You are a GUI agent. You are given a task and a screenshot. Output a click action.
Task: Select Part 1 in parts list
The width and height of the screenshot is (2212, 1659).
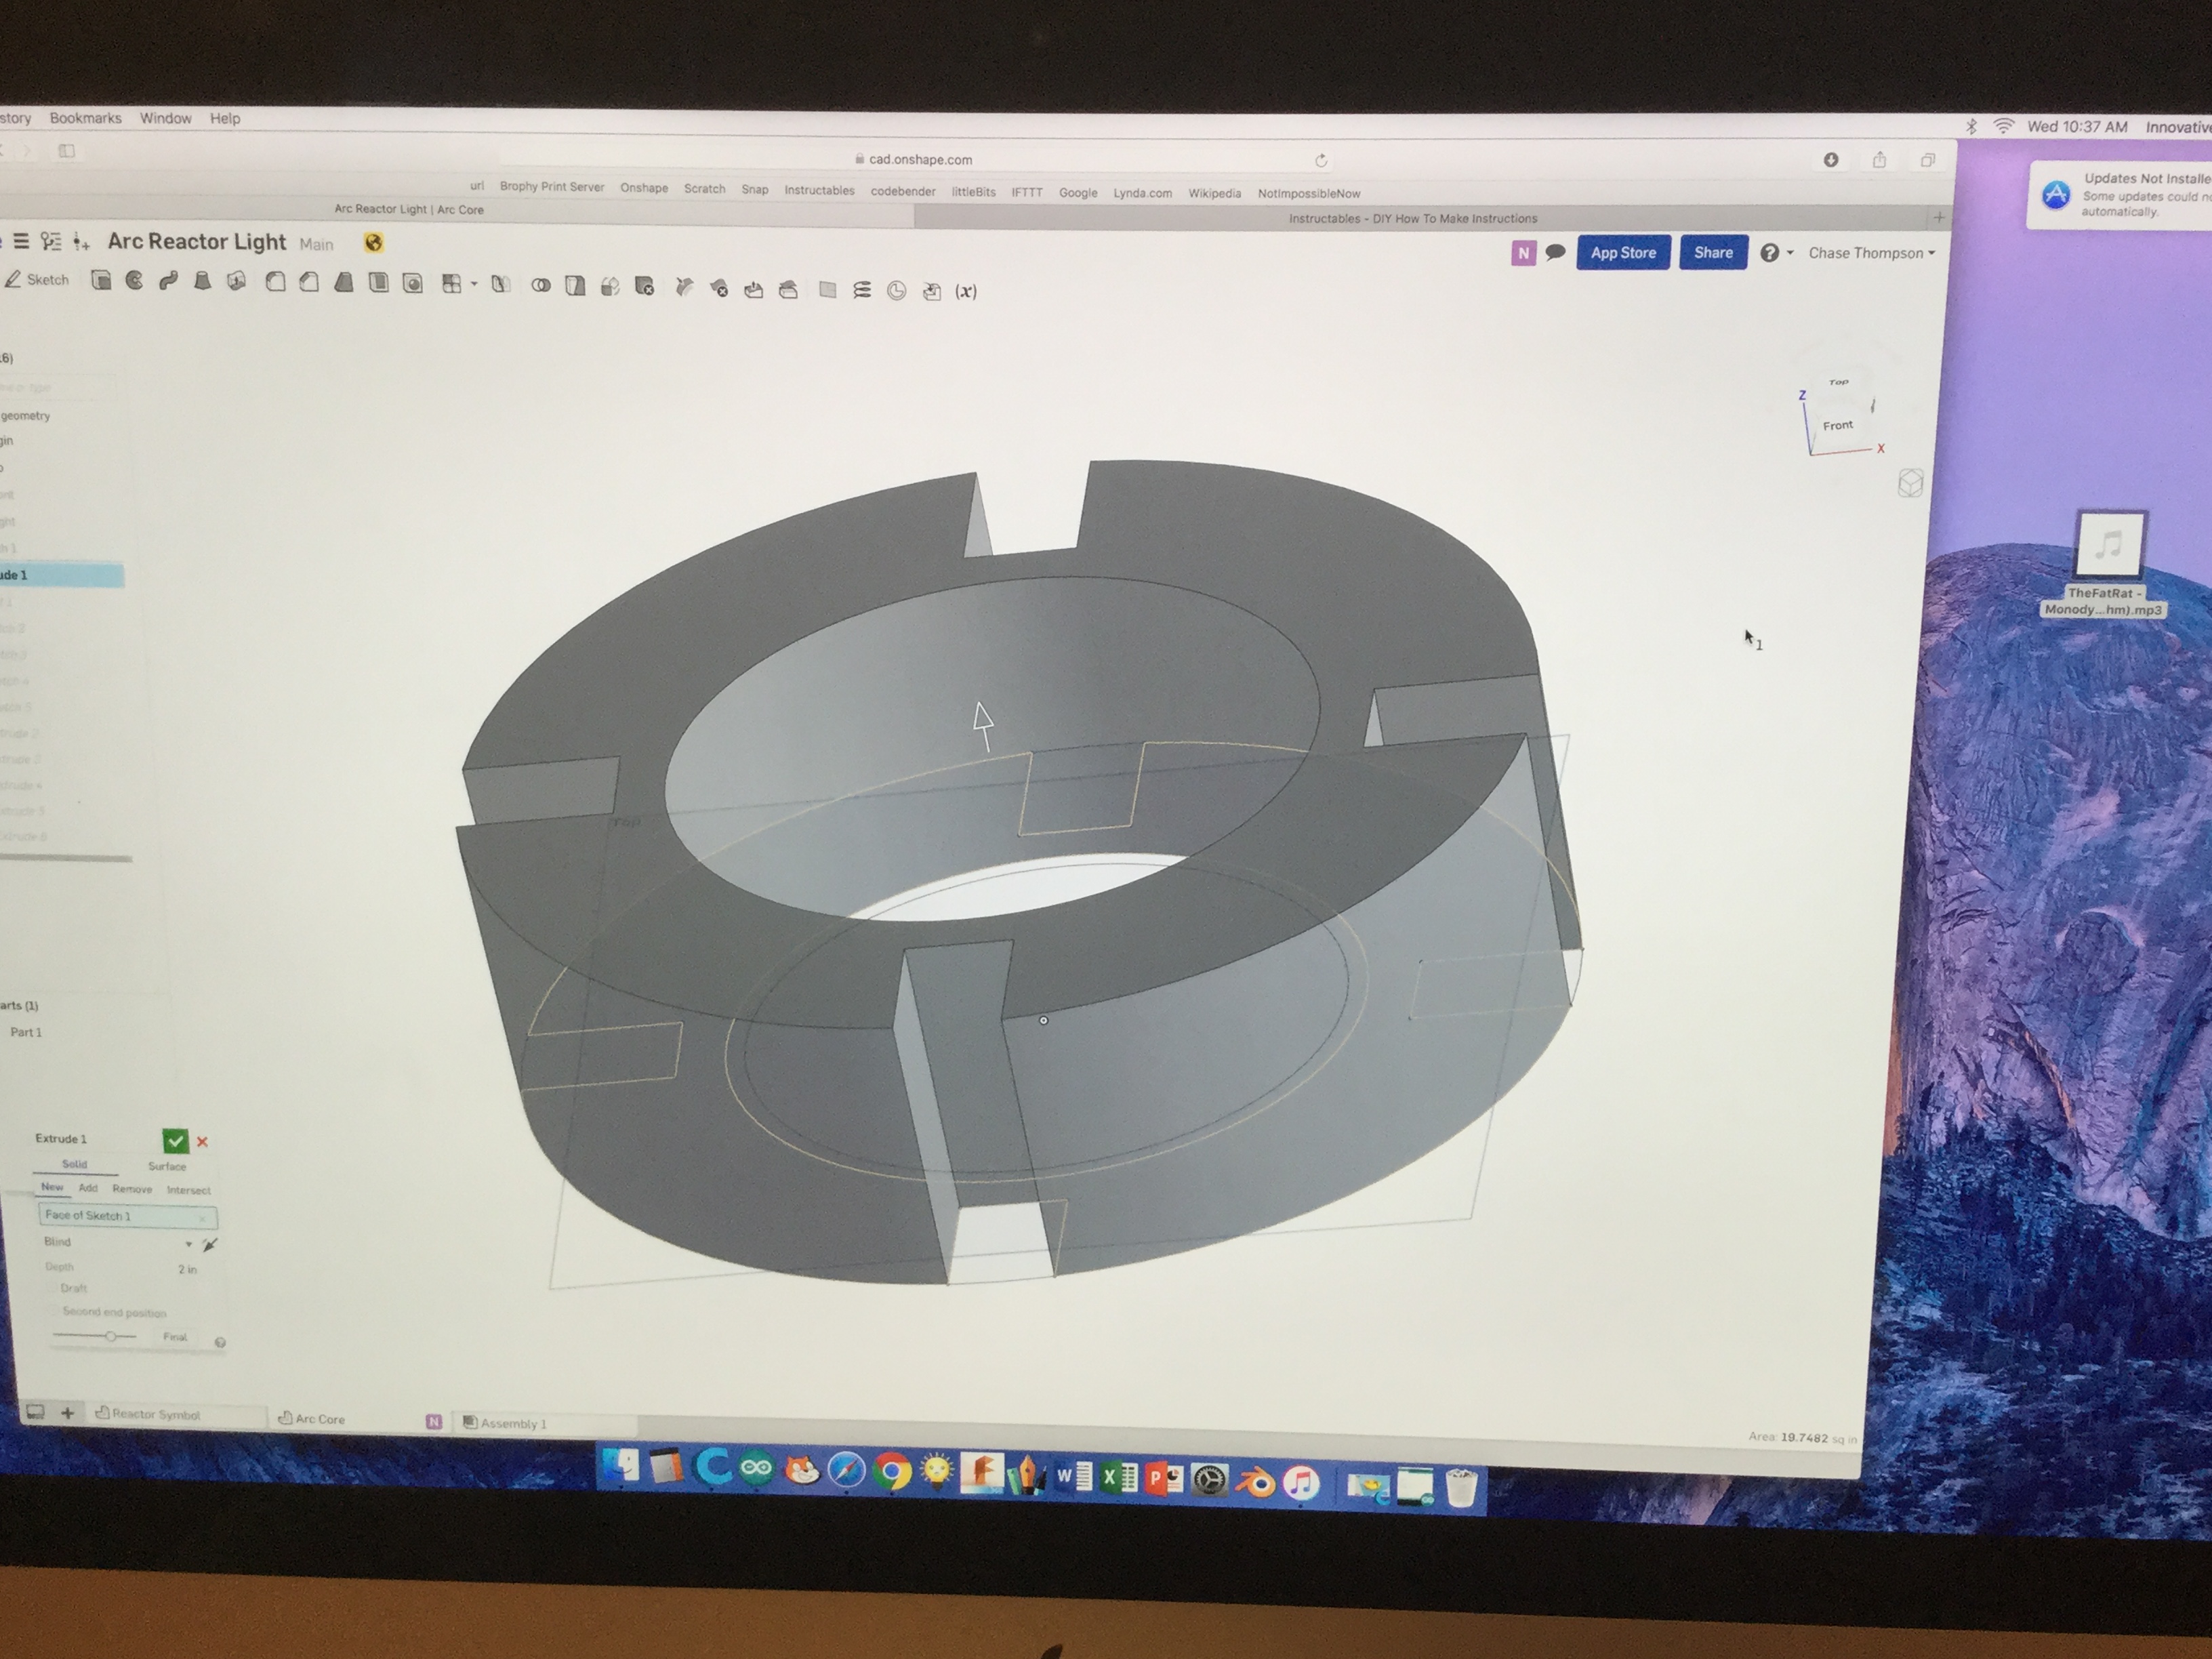(26, 1032)
